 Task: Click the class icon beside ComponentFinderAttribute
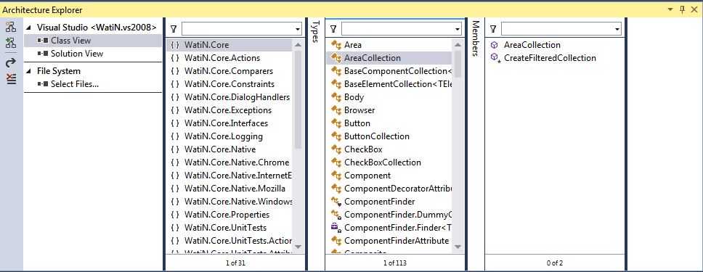point(336,241)
